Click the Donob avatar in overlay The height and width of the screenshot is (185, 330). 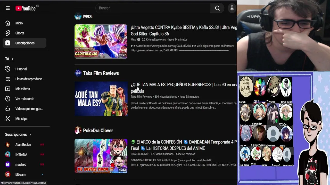(x=246, y=87)
